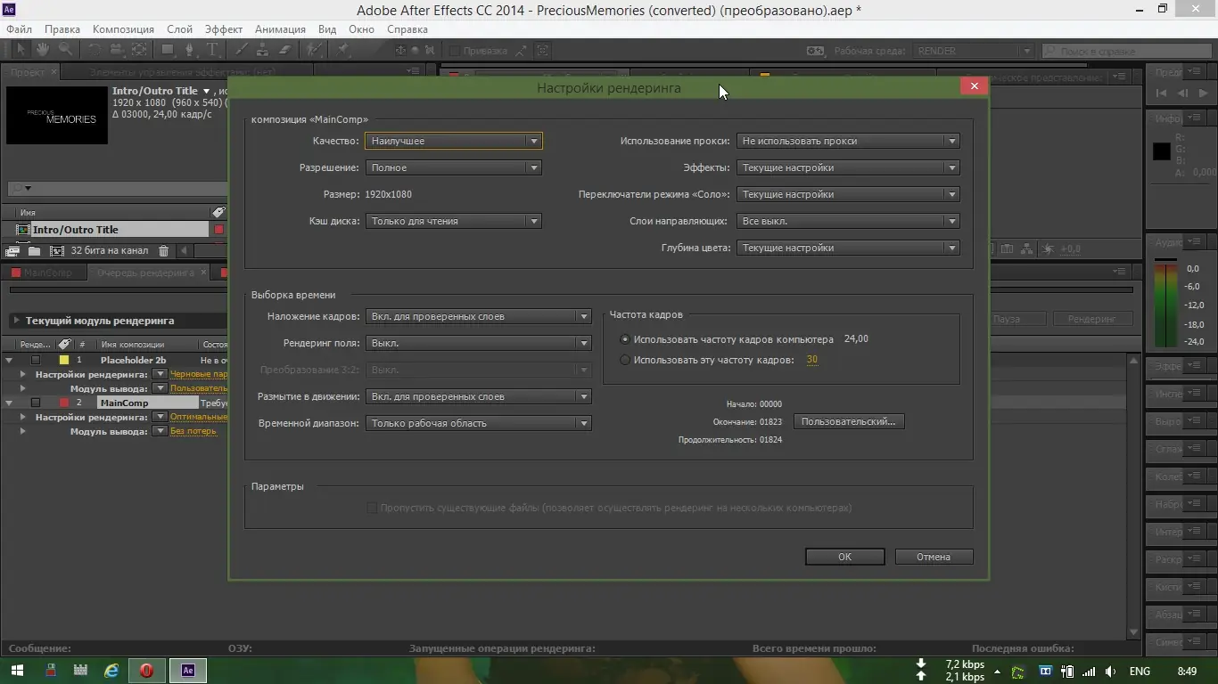Open the Переключатели режима «Соло» dropdown
Viewport: 1218px width, 684px height.
coord(848,194)
